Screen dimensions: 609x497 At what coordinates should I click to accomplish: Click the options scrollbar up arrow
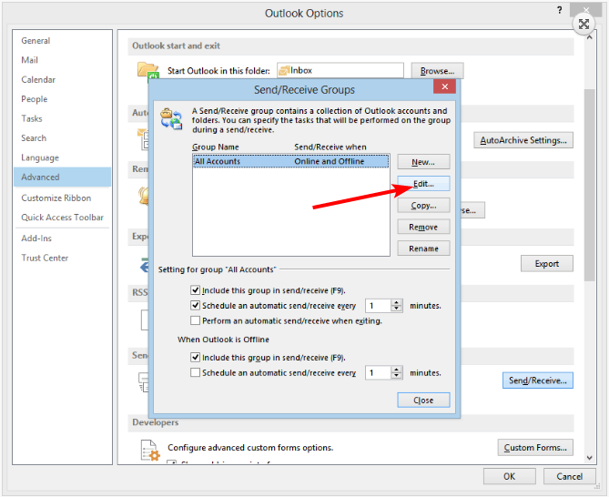pos(590,37)
